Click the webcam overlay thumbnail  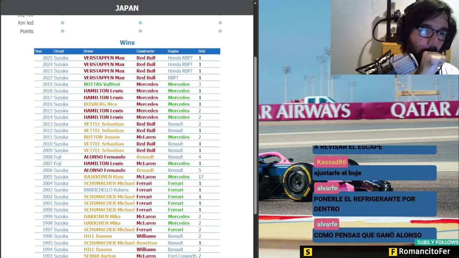point(395,37)
